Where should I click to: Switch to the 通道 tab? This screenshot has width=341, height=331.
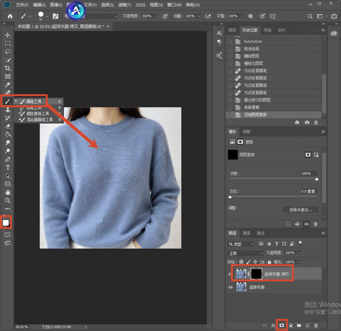[x=246, y=233]
